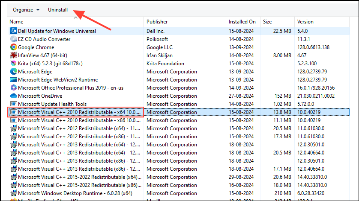Select Visual C++ 2015-2022 Redistributable (x64) entry
Screen dimensions: 359x201
coord(80,177)
